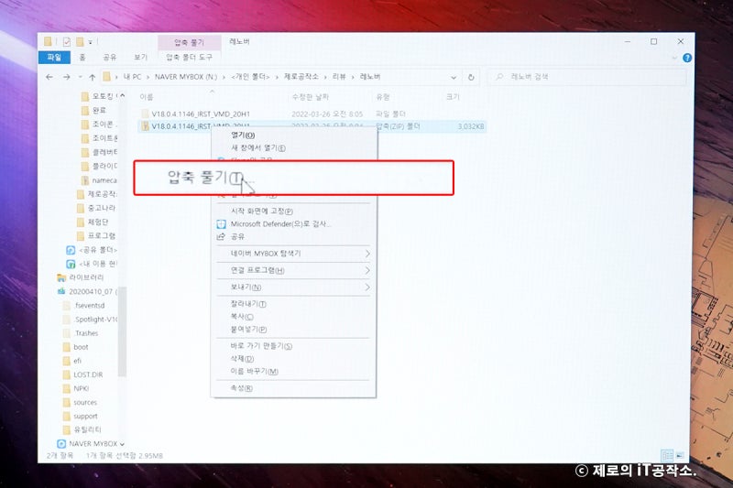Screen dimensions: 733x488
Task: Open the 보기 ribbon tab
Action: [140, 57]
